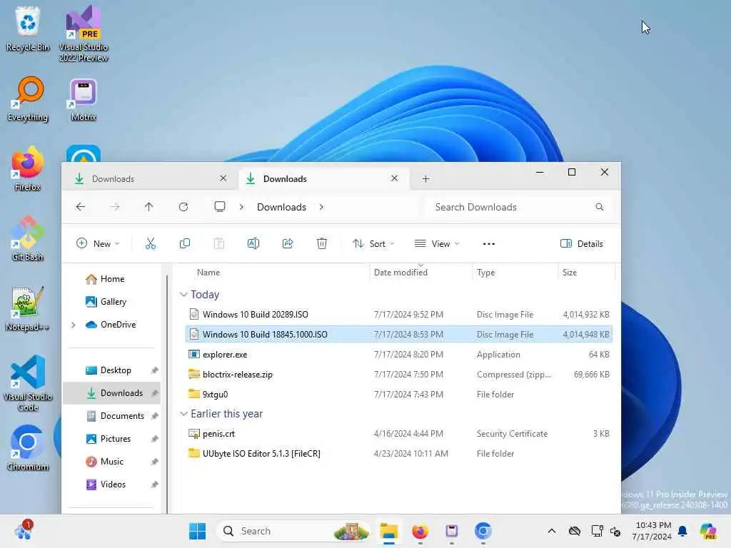Open the Recycle Bin desktop icon
The image size is (731, 548).
pyautogui.click(x=28, y=29)
